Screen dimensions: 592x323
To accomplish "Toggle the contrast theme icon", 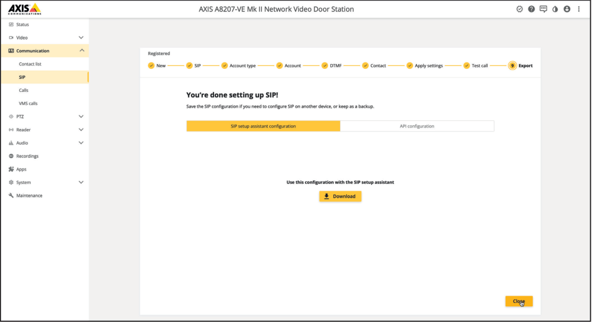I will click(x=555, y=9).
